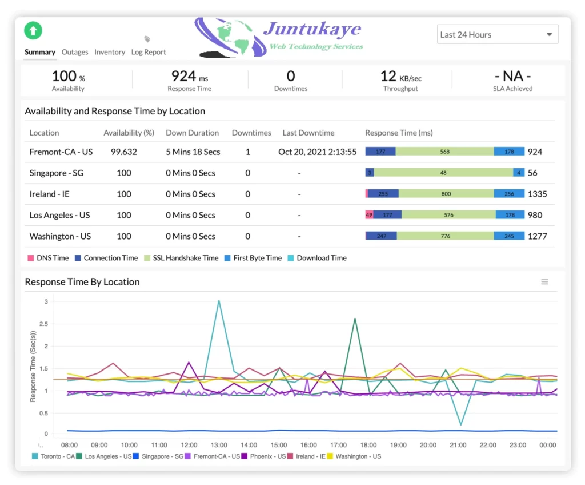This screenshot has height=485, width=585.
Task: Click the green up-arrow status icon
Action: point(33,31)
